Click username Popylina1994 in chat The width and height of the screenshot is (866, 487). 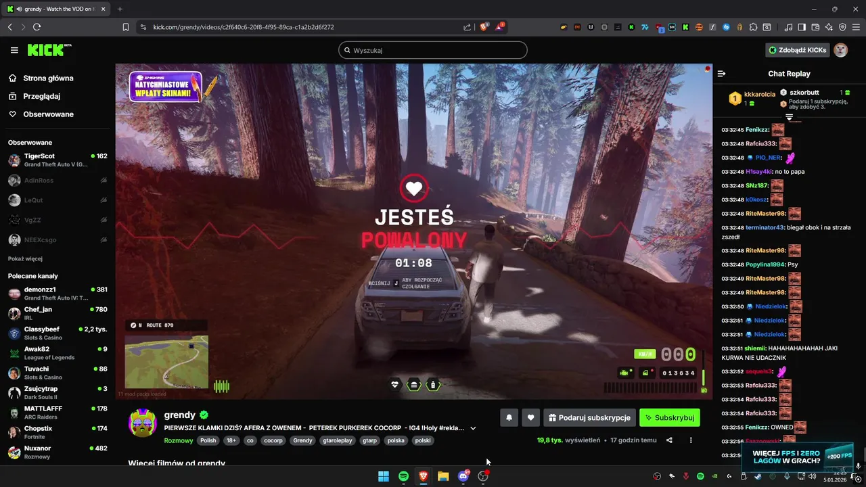(765, 264)
